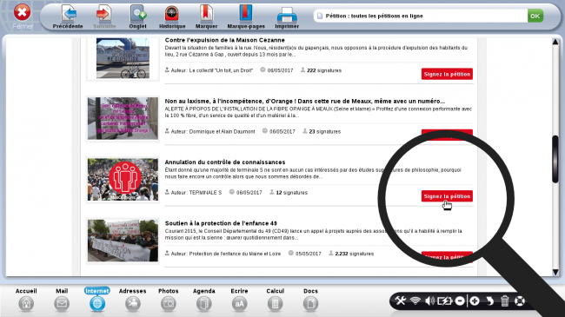Click the vertical scrollbar thumb
The width and height of the screenshot is (565, 317).
click(555, 159)
